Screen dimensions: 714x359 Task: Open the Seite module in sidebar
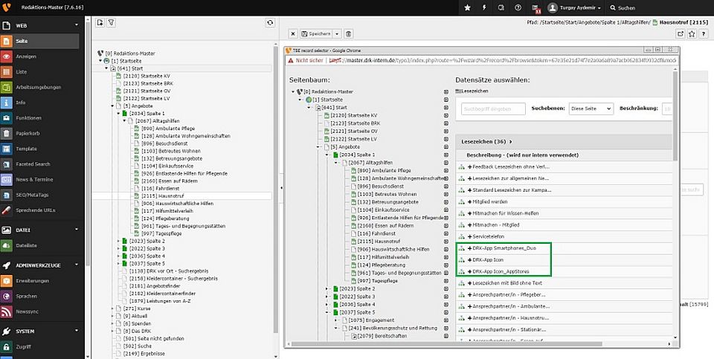click(x=21, y=41)
